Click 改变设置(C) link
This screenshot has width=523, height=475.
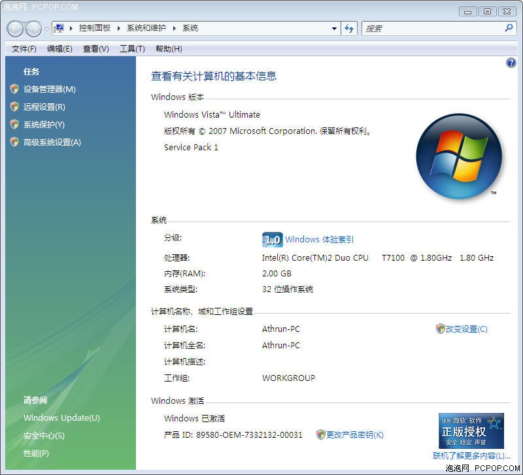466,329
